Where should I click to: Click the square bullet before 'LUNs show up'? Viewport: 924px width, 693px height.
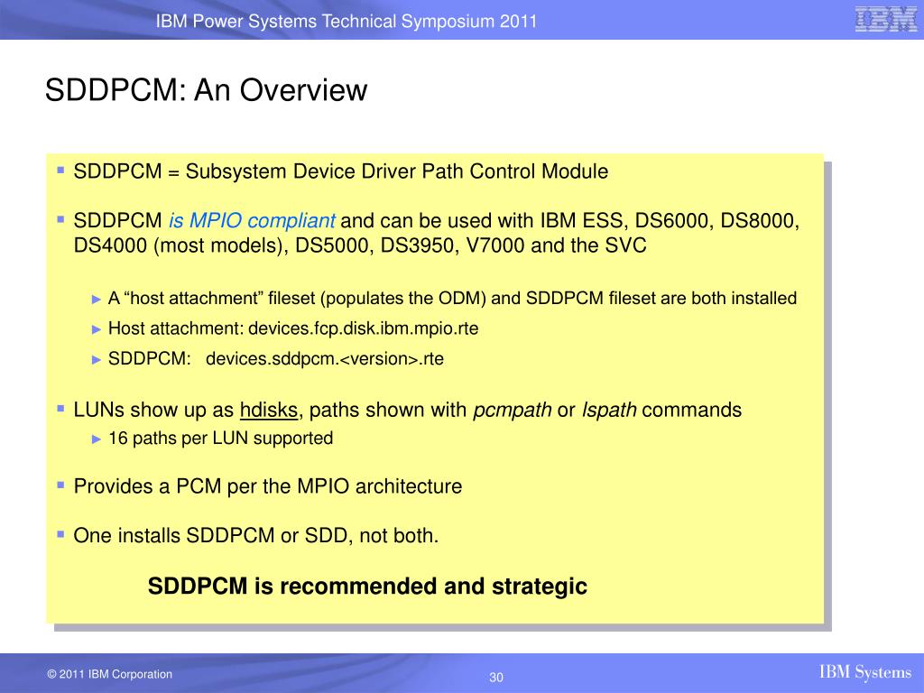(60, 408)
